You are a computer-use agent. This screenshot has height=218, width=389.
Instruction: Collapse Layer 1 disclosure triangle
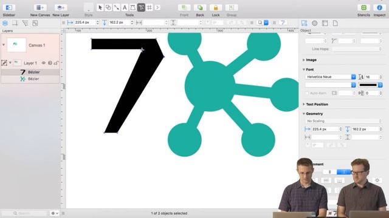coord(10,63)
